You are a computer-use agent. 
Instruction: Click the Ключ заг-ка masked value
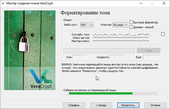121,38
